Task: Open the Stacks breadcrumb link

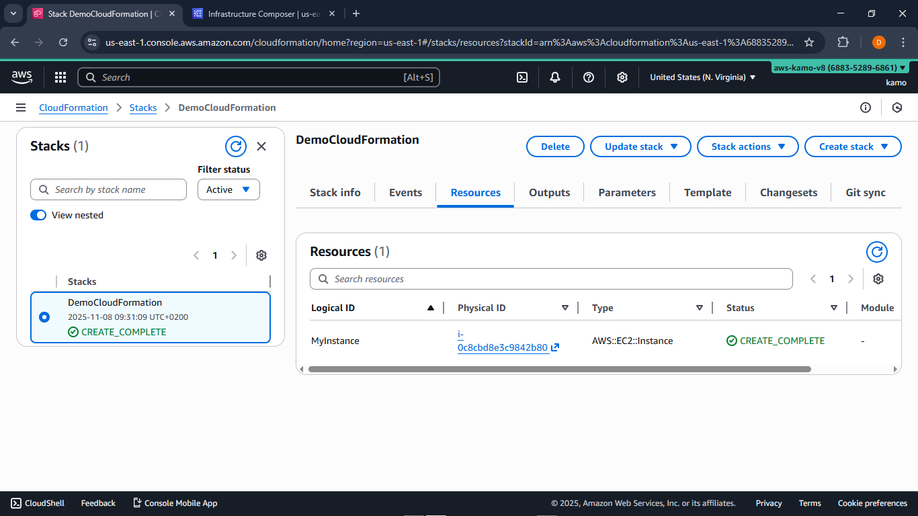Action: [143, 107]
